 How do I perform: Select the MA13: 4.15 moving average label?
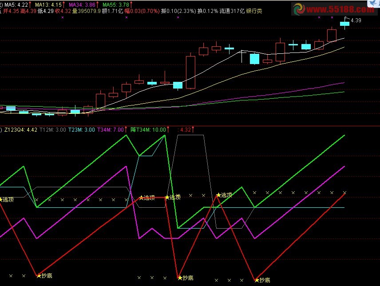[x=48, y=4]
